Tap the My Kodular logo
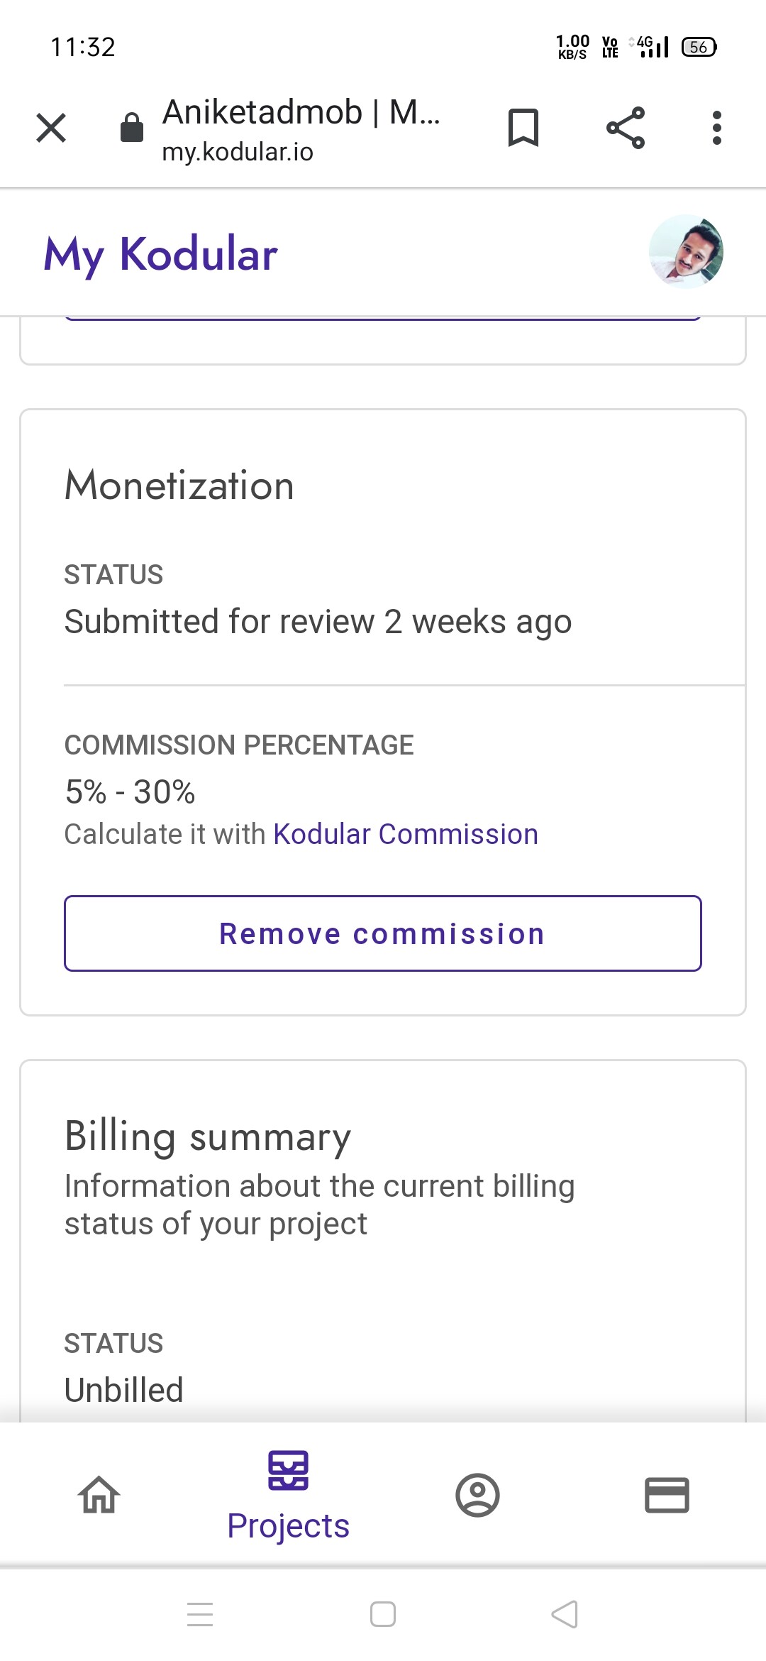This screenshot has width=766, height=1661. (x=160, y=254)
